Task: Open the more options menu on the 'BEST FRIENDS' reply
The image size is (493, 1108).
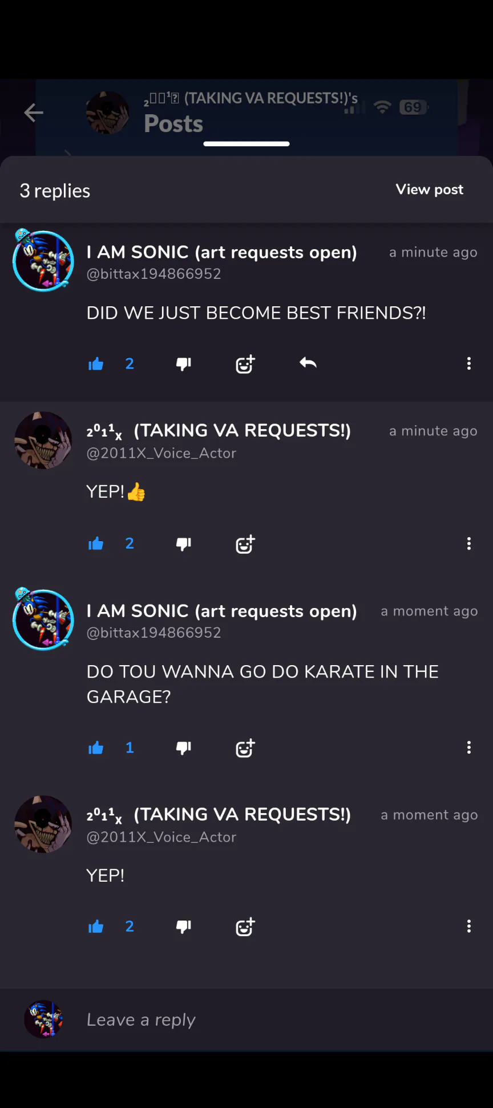Action: (469, 363)
